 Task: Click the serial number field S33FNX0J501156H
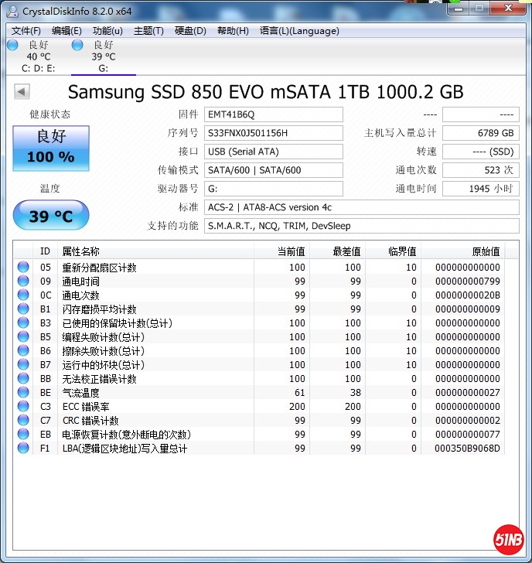click(x=273, y=133)
